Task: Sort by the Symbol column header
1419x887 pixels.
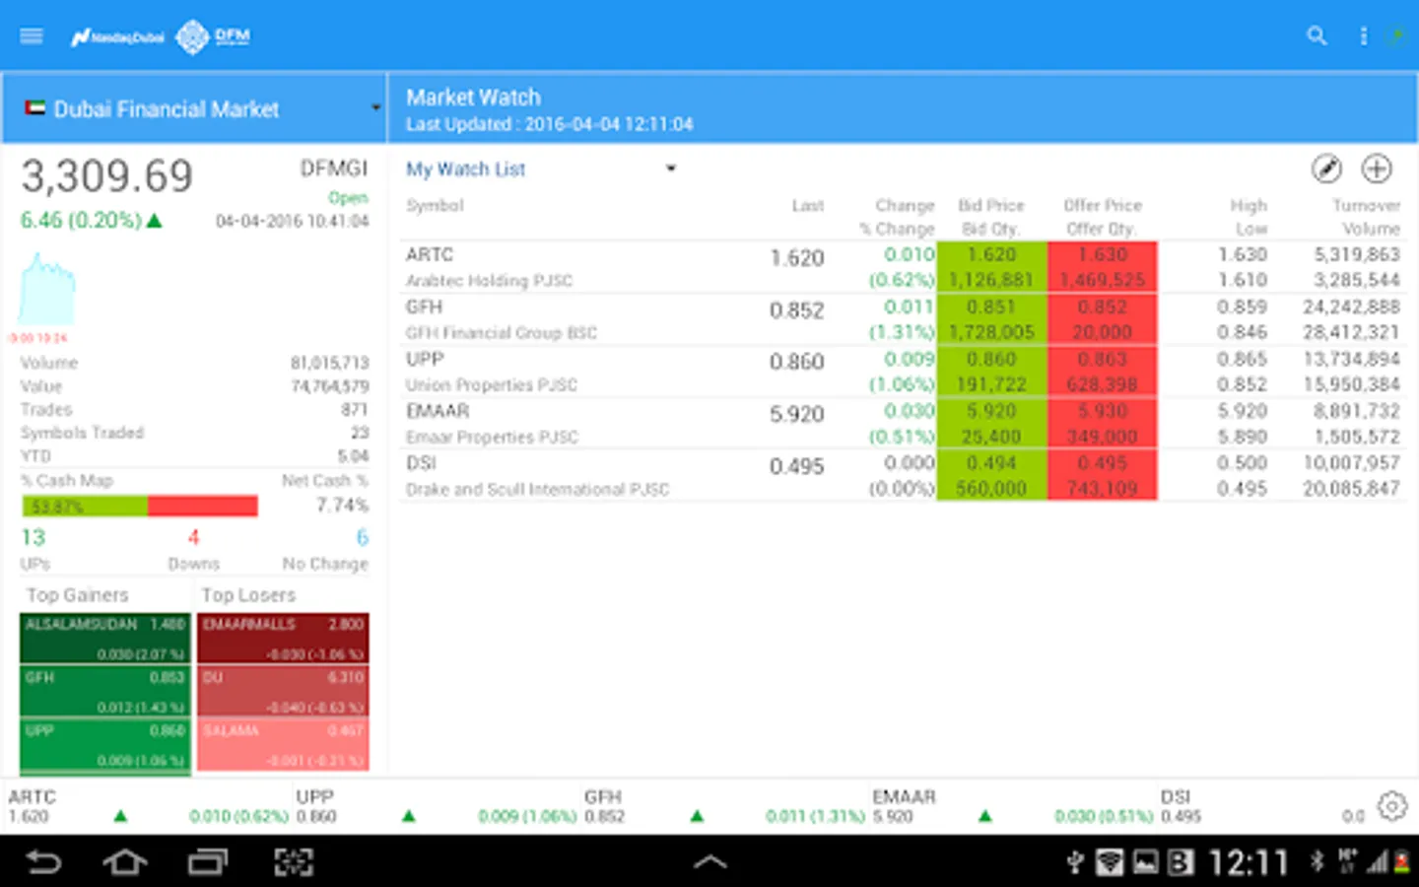Action: pos(435,206)
